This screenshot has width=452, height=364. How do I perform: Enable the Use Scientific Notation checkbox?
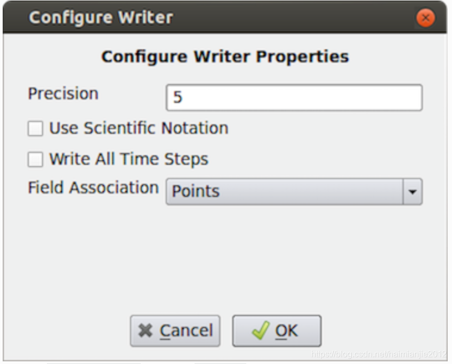pyautogui.click(x=36, y=128)
